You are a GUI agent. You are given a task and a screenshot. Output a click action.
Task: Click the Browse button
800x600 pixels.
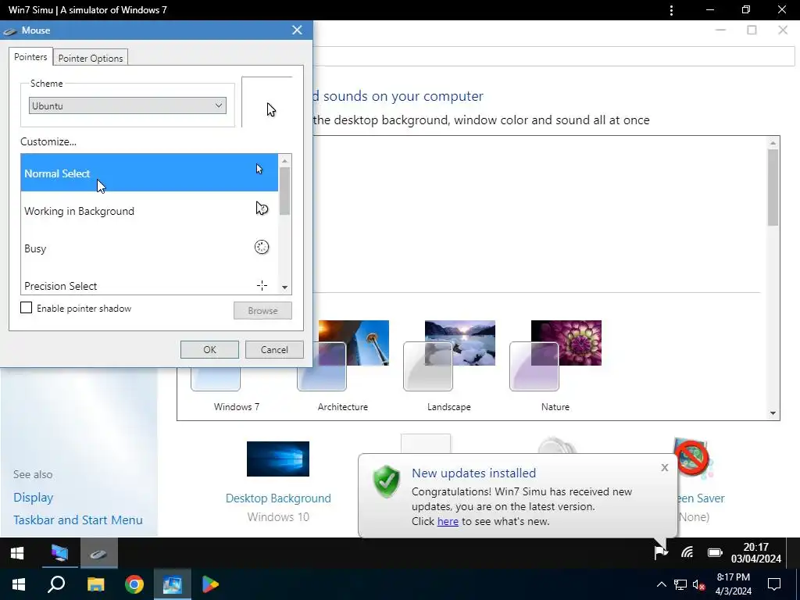click(x=262, y=310)
